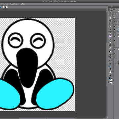Select the Balloon tool
Image resolution: width=119 pixels, height=119 pixels.
point(110,72)
